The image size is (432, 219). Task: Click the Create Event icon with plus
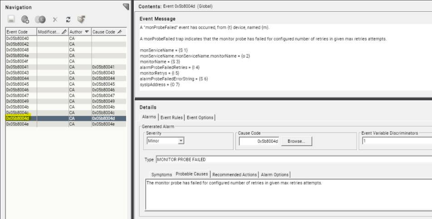click(x=25, y=19)
